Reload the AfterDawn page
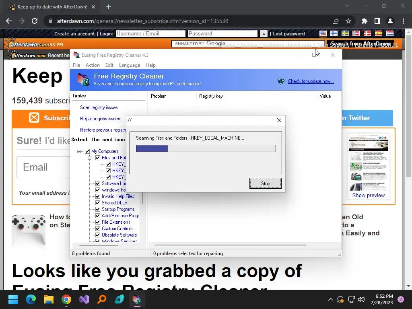The height and width of the screenshot is (309, 412). (x=35, y=21)
